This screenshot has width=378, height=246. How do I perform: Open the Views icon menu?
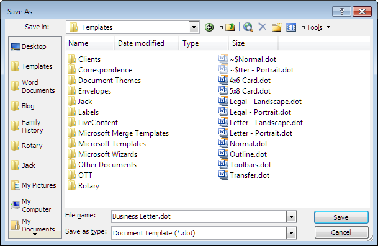click(291, 27)
